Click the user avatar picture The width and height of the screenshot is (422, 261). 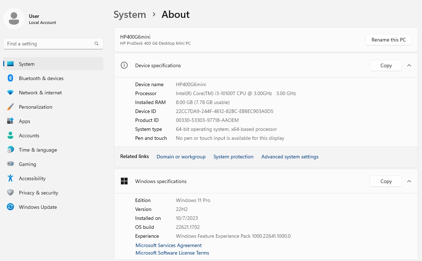(14, 19)
